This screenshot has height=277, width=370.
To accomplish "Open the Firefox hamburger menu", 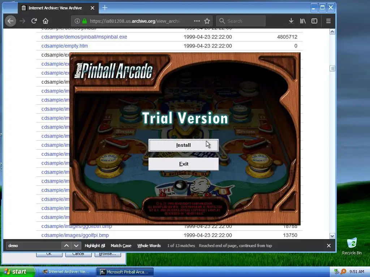I will click(x=328, y=21).
